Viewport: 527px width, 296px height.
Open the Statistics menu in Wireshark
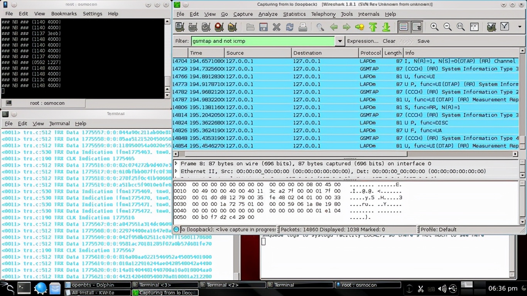[x=294, y=14]
